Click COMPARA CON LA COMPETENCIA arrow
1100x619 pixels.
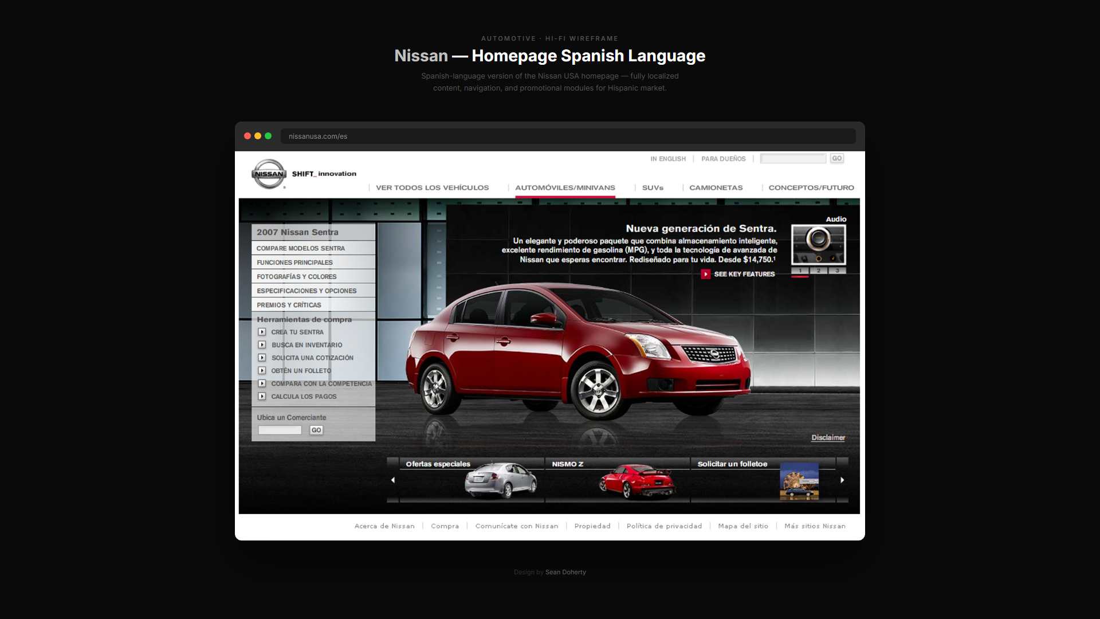(263, 383)
